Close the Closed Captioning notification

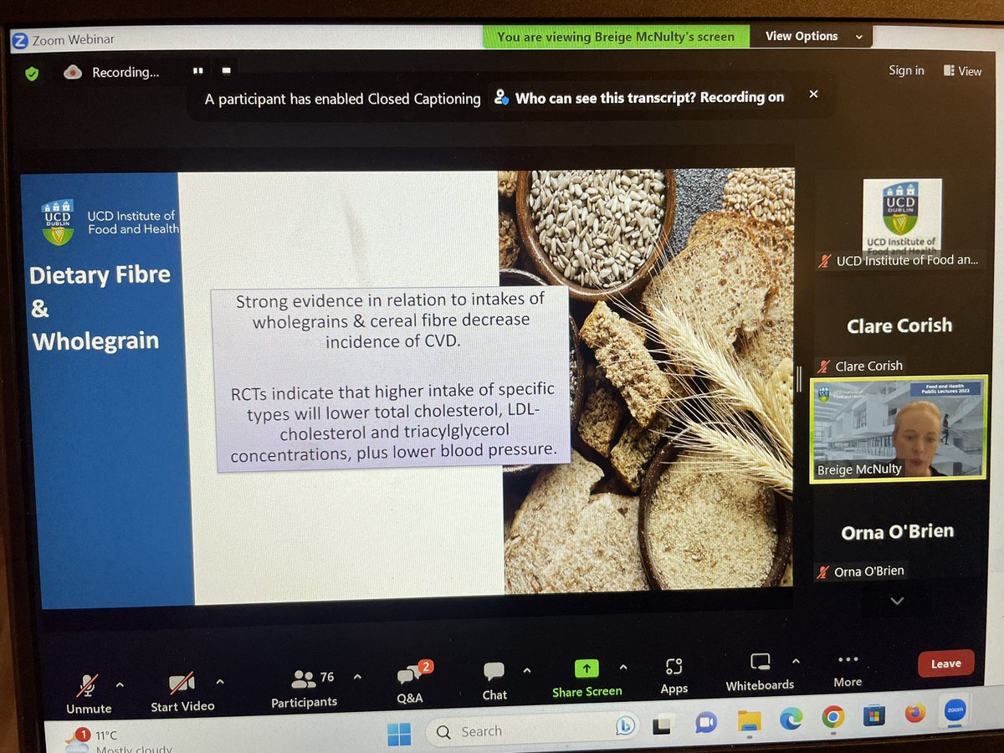813,95
